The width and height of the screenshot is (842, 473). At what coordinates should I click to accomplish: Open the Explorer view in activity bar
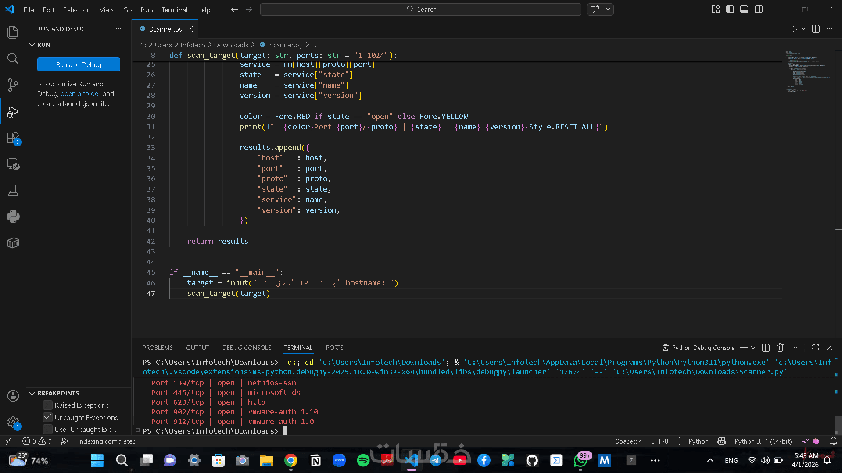[x=13, y=32]
